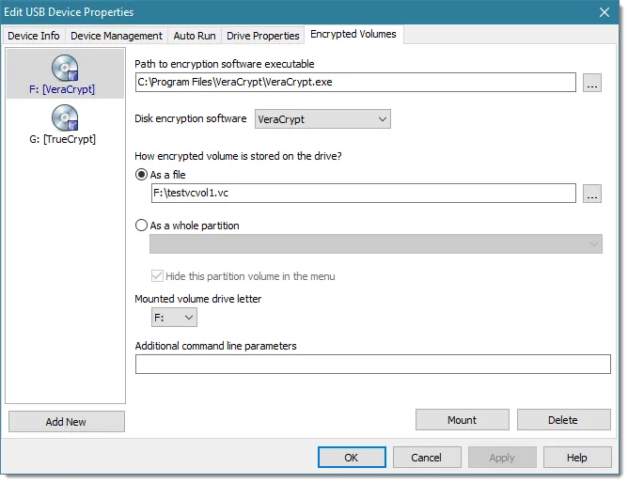The image size is (628, 483).
Task: Open the Disk encryption software dropdown
Action: [322, 119]
